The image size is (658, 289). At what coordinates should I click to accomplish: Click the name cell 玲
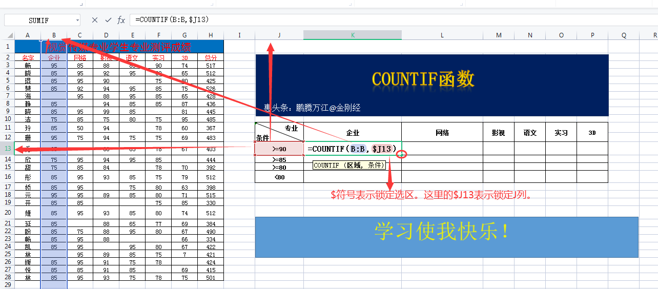[x=28, y=128]
